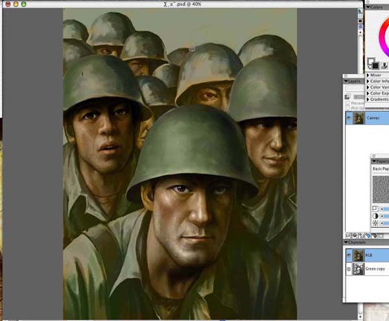Toggle the Impasto star icon above scrollbar
The width and height of the screenshot is (389, 321).
click(x=360, y=27)
